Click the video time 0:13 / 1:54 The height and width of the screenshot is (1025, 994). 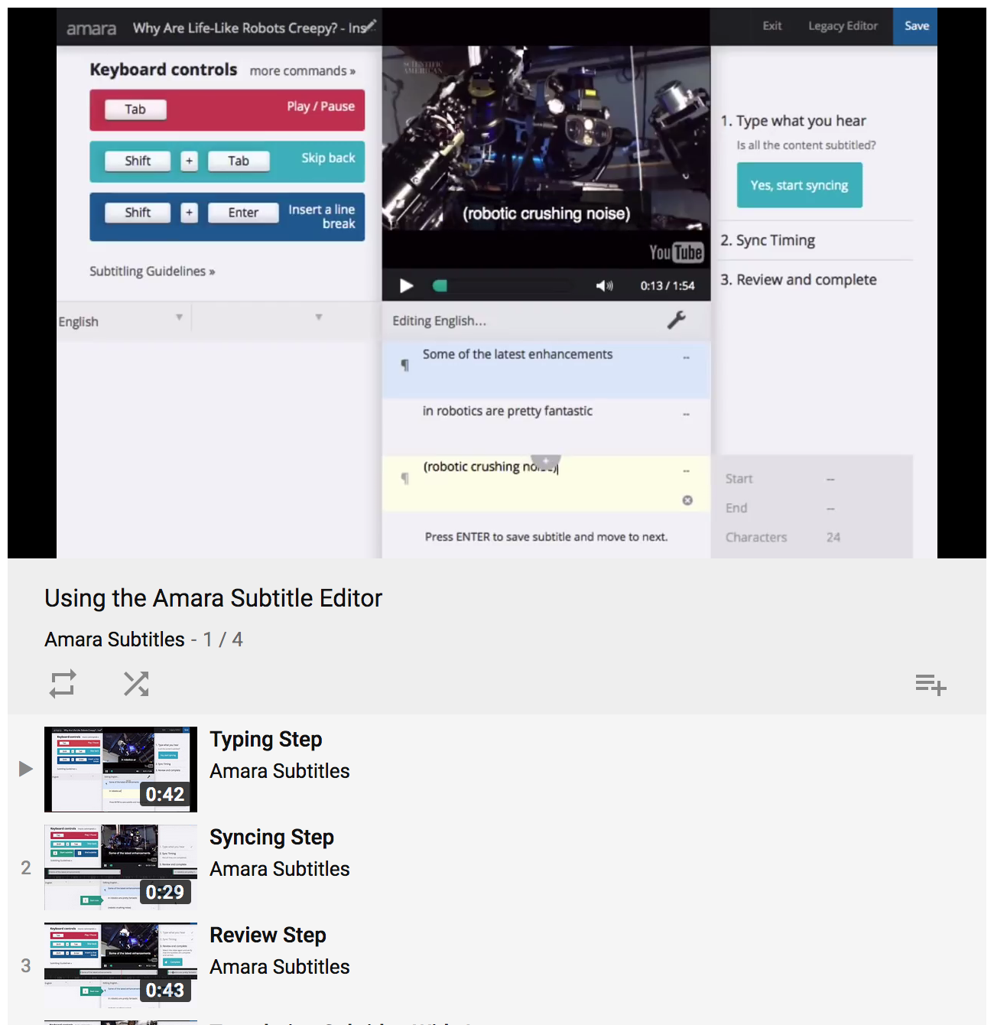pos(668,286)
